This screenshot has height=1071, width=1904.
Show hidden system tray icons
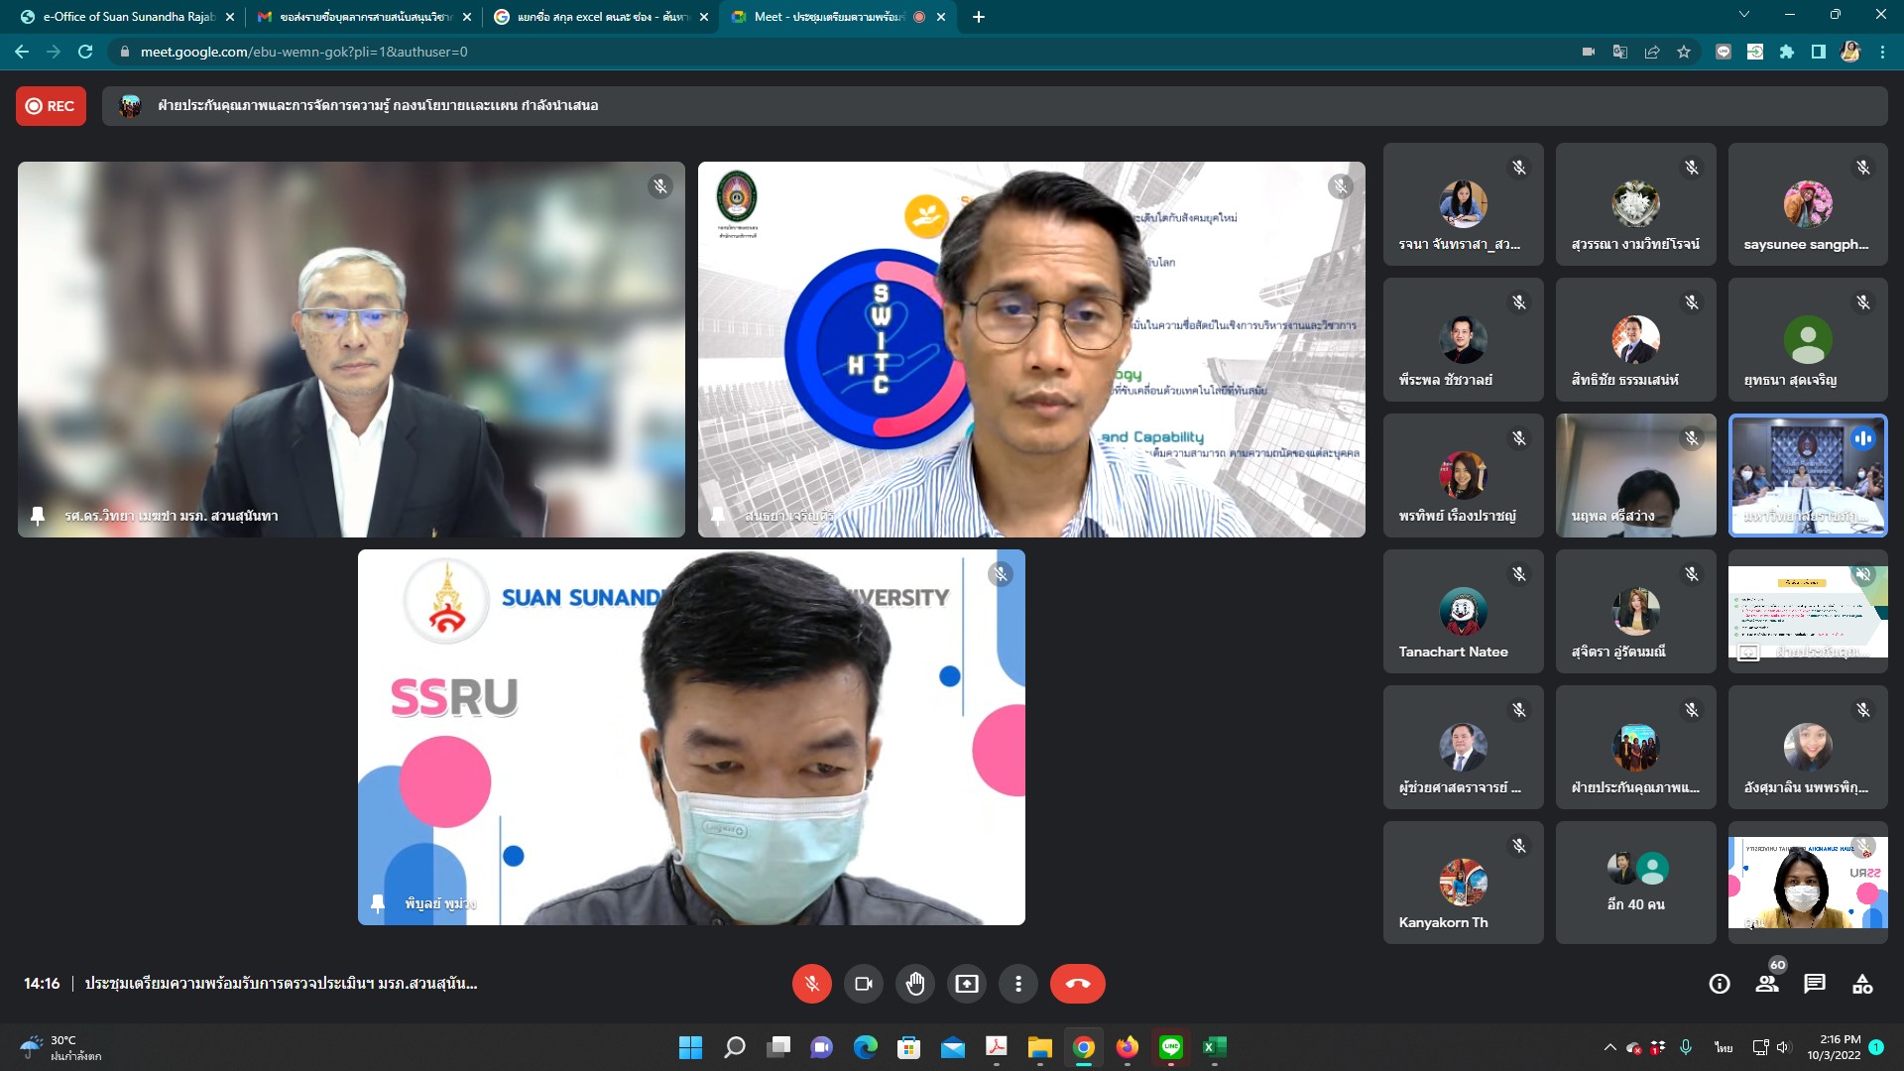click(x=1609, y=1047)
